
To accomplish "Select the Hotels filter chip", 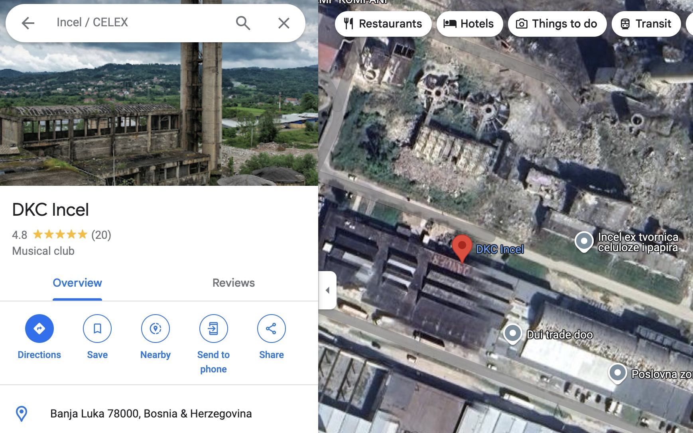I will (469, 24).
